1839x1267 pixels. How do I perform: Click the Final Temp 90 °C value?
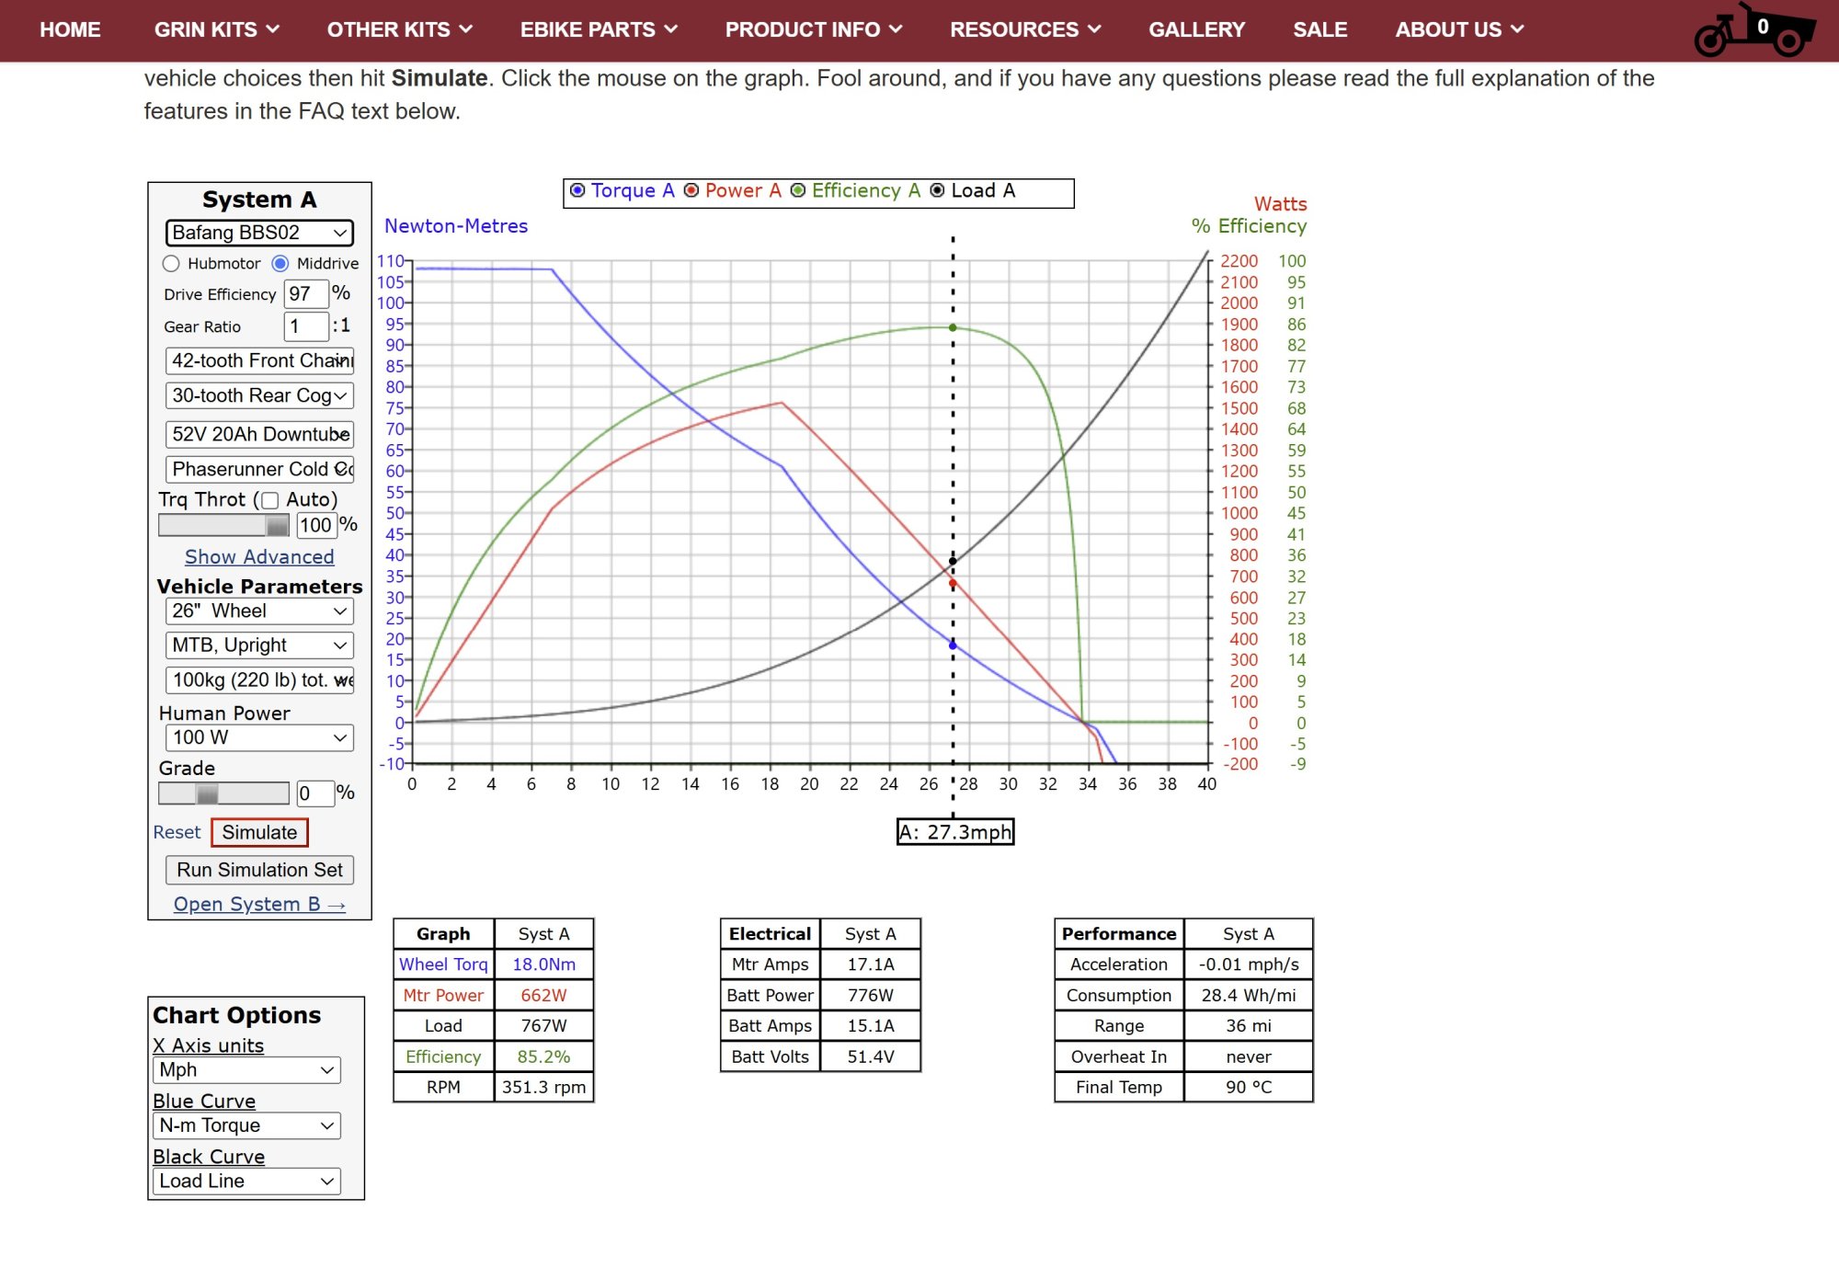[x=1248, y=1088]
